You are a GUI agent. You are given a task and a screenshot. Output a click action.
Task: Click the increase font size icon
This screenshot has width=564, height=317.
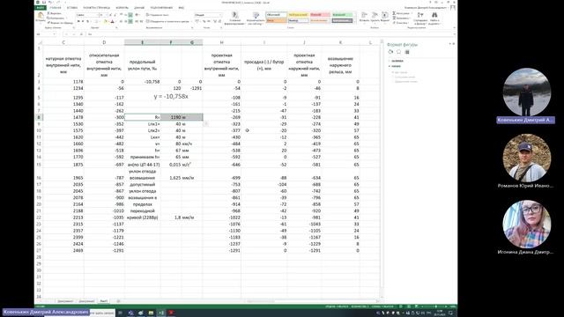110,15
